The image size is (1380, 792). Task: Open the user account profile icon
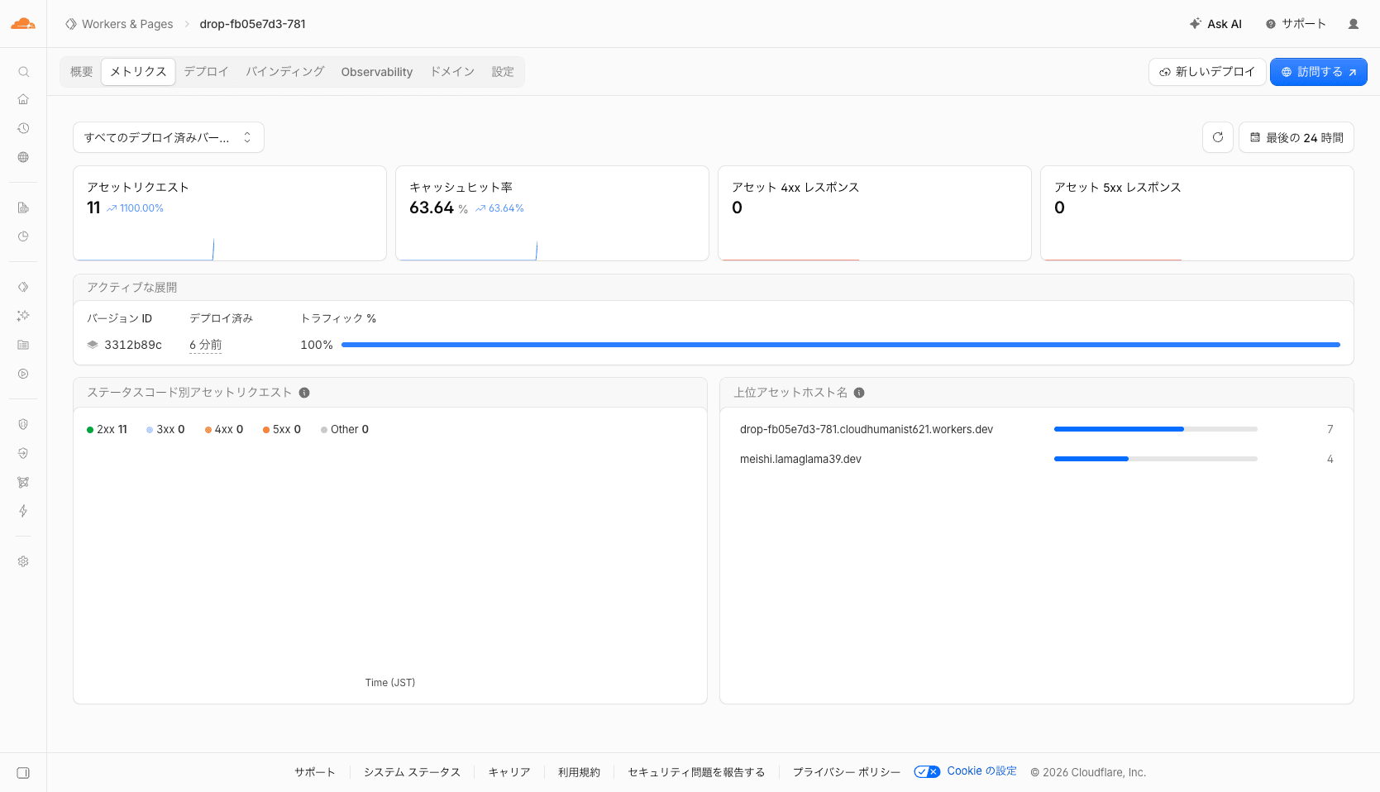(x=1354, y=24)
